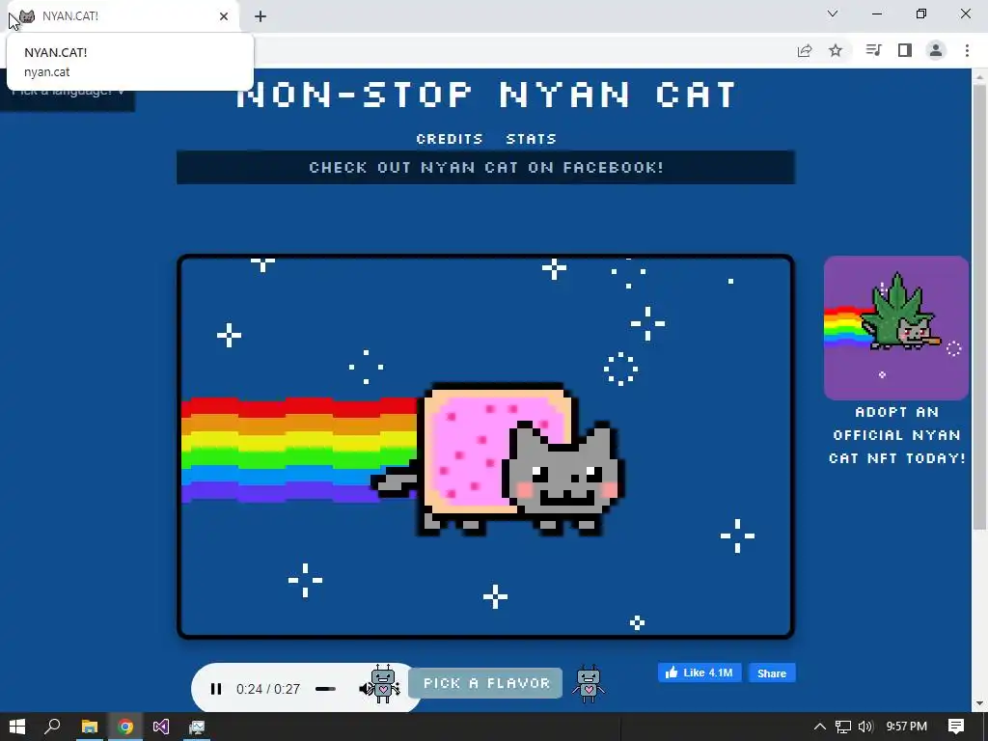Open the Chrome profile icon
Image resolution: width=988 pixels, height=741 pixels.
pyautogui.click(x=936, y=50)
